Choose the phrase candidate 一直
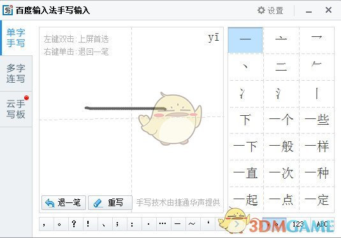This screenshot has height=238, width=341. (x=245, y=174)
